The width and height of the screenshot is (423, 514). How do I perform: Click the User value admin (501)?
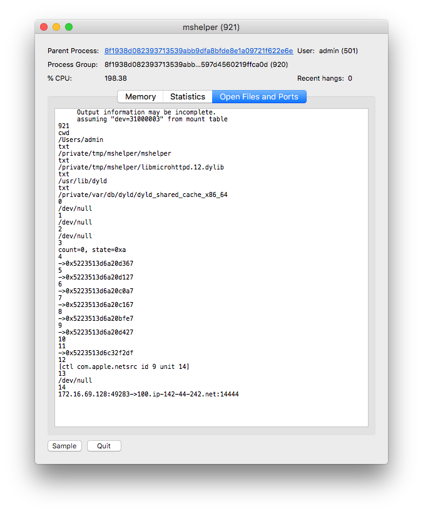(x=339, y=51)
